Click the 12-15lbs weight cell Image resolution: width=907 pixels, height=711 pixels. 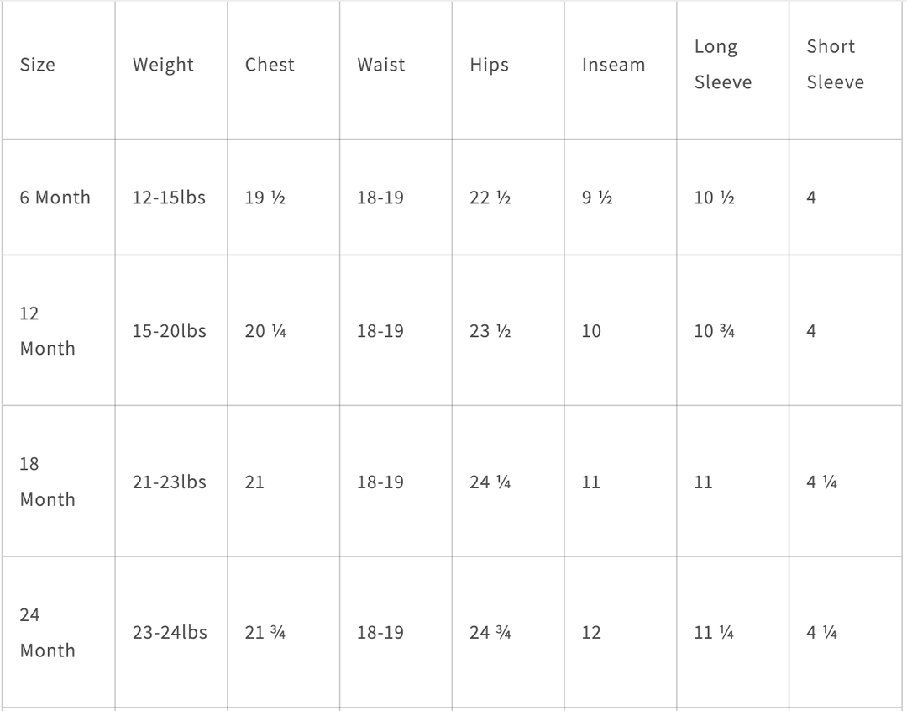tap(169, 197)
